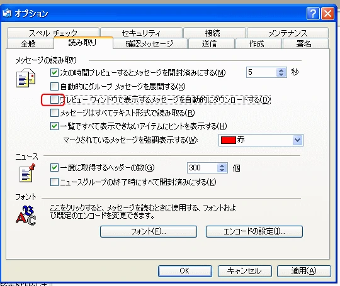
Task: Check プレビュー ウィンドウで自動的にダウンロードする option
Action: 54,99
